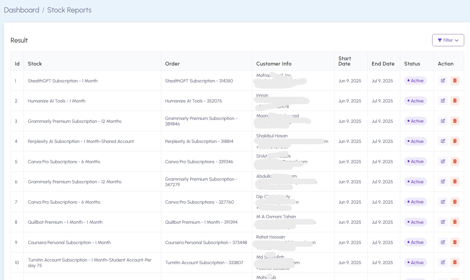Edit Canva Pro order 327760 row
The height and width of the screenshot is (280, 470).
443,202
